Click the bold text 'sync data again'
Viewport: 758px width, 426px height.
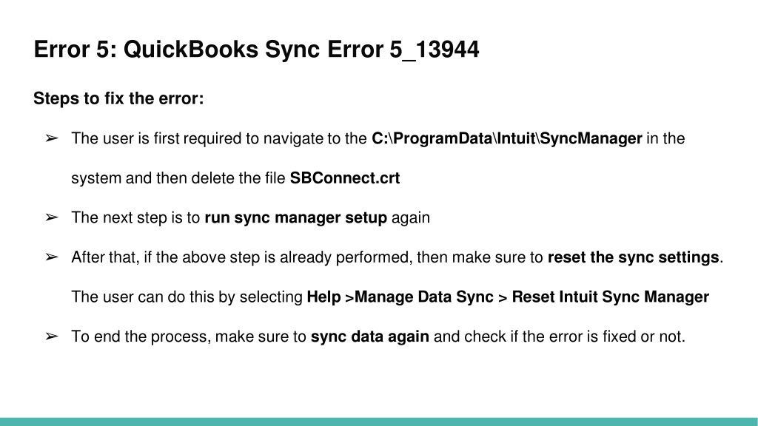[370, 337]
